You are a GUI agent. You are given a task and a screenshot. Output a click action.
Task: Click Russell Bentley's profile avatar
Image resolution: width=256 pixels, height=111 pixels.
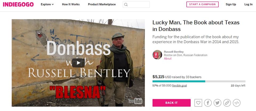[x=157, y=55]
